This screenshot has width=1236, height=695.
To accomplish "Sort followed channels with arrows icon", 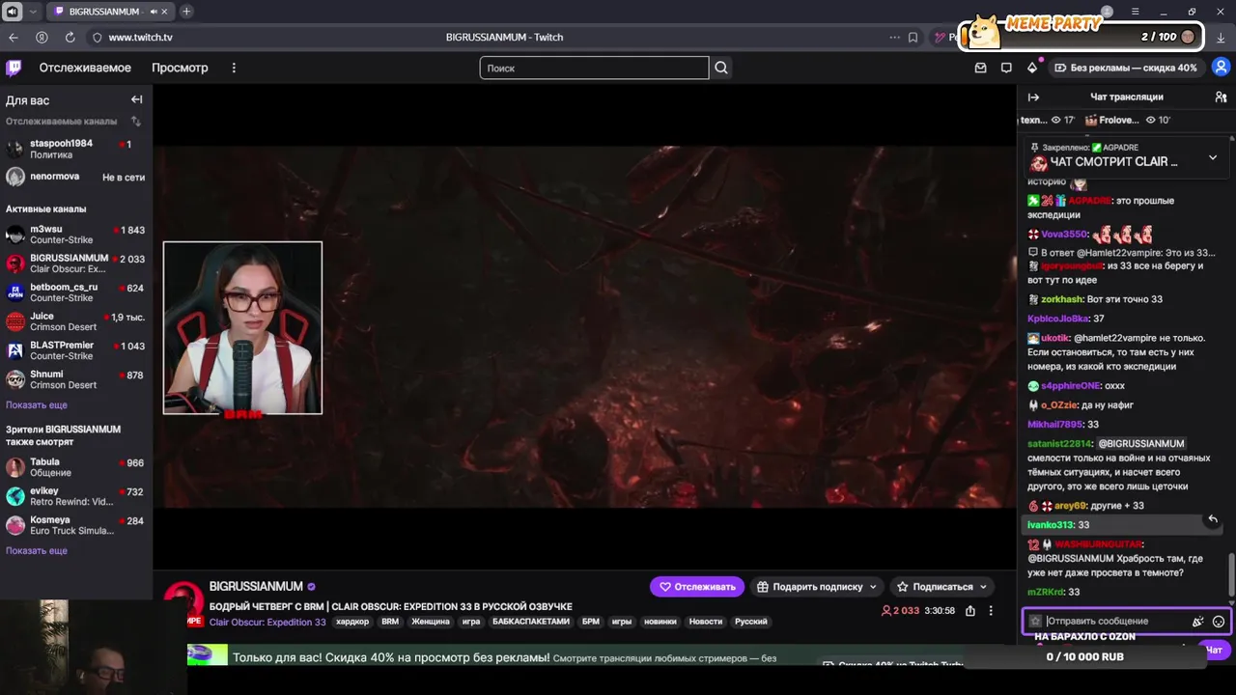I will 136,122.
